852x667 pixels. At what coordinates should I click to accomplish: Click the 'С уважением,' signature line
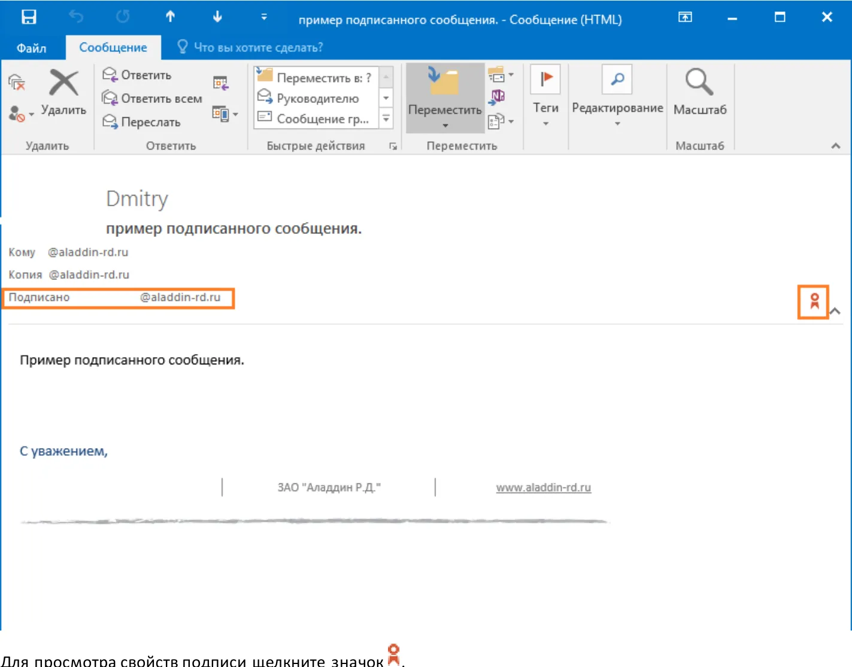[63, 451]
